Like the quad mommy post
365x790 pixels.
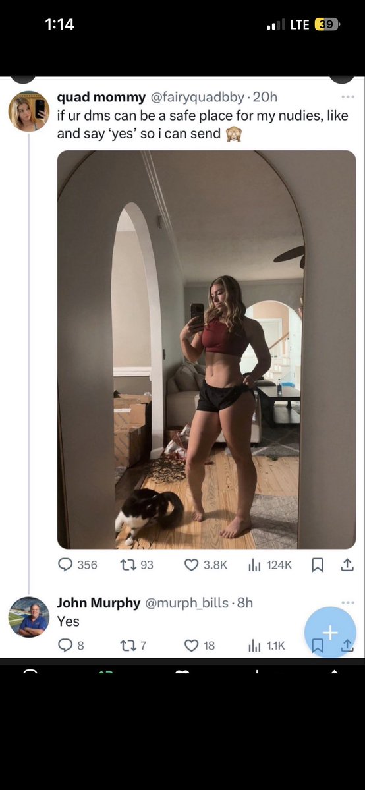[206, 565]
